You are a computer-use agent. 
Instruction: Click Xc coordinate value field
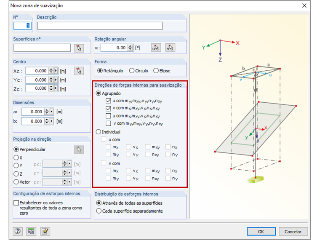point(37,71)
